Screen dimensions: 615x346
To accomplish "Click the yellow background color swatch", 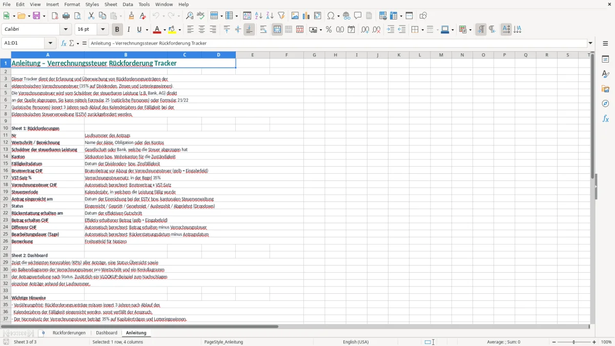I will tap(172, 30).
